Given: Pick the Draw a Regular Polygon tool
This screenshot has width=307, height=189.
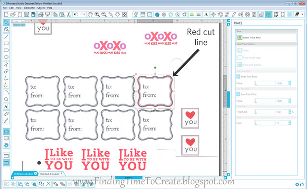Looking at the screenshot, I should click(x=6, y=99).
